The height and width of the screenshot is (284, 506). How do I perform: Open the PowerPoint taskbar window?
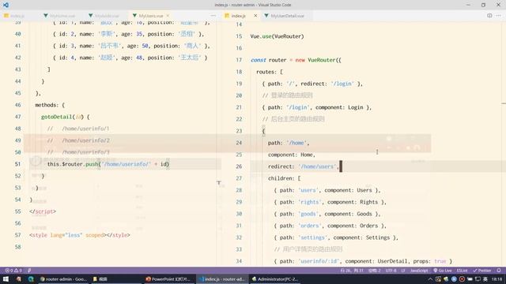click(168, 279)
